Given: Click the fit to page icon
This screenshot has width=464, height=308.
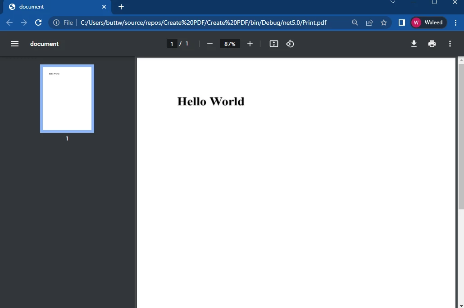Looking at the screenshot, I should 274,44.
